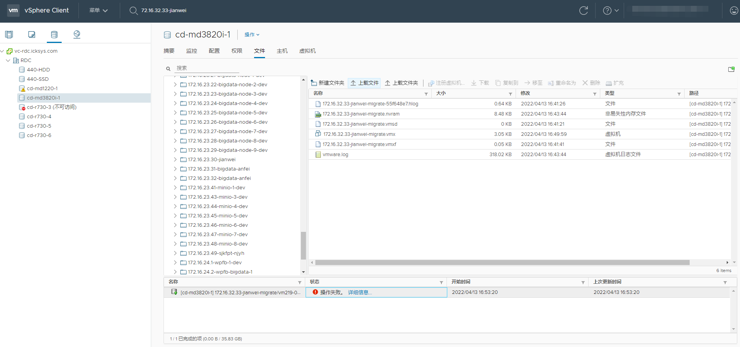Switch to the 权限 tab
This screenshot has height=347, width=740.
237,51
